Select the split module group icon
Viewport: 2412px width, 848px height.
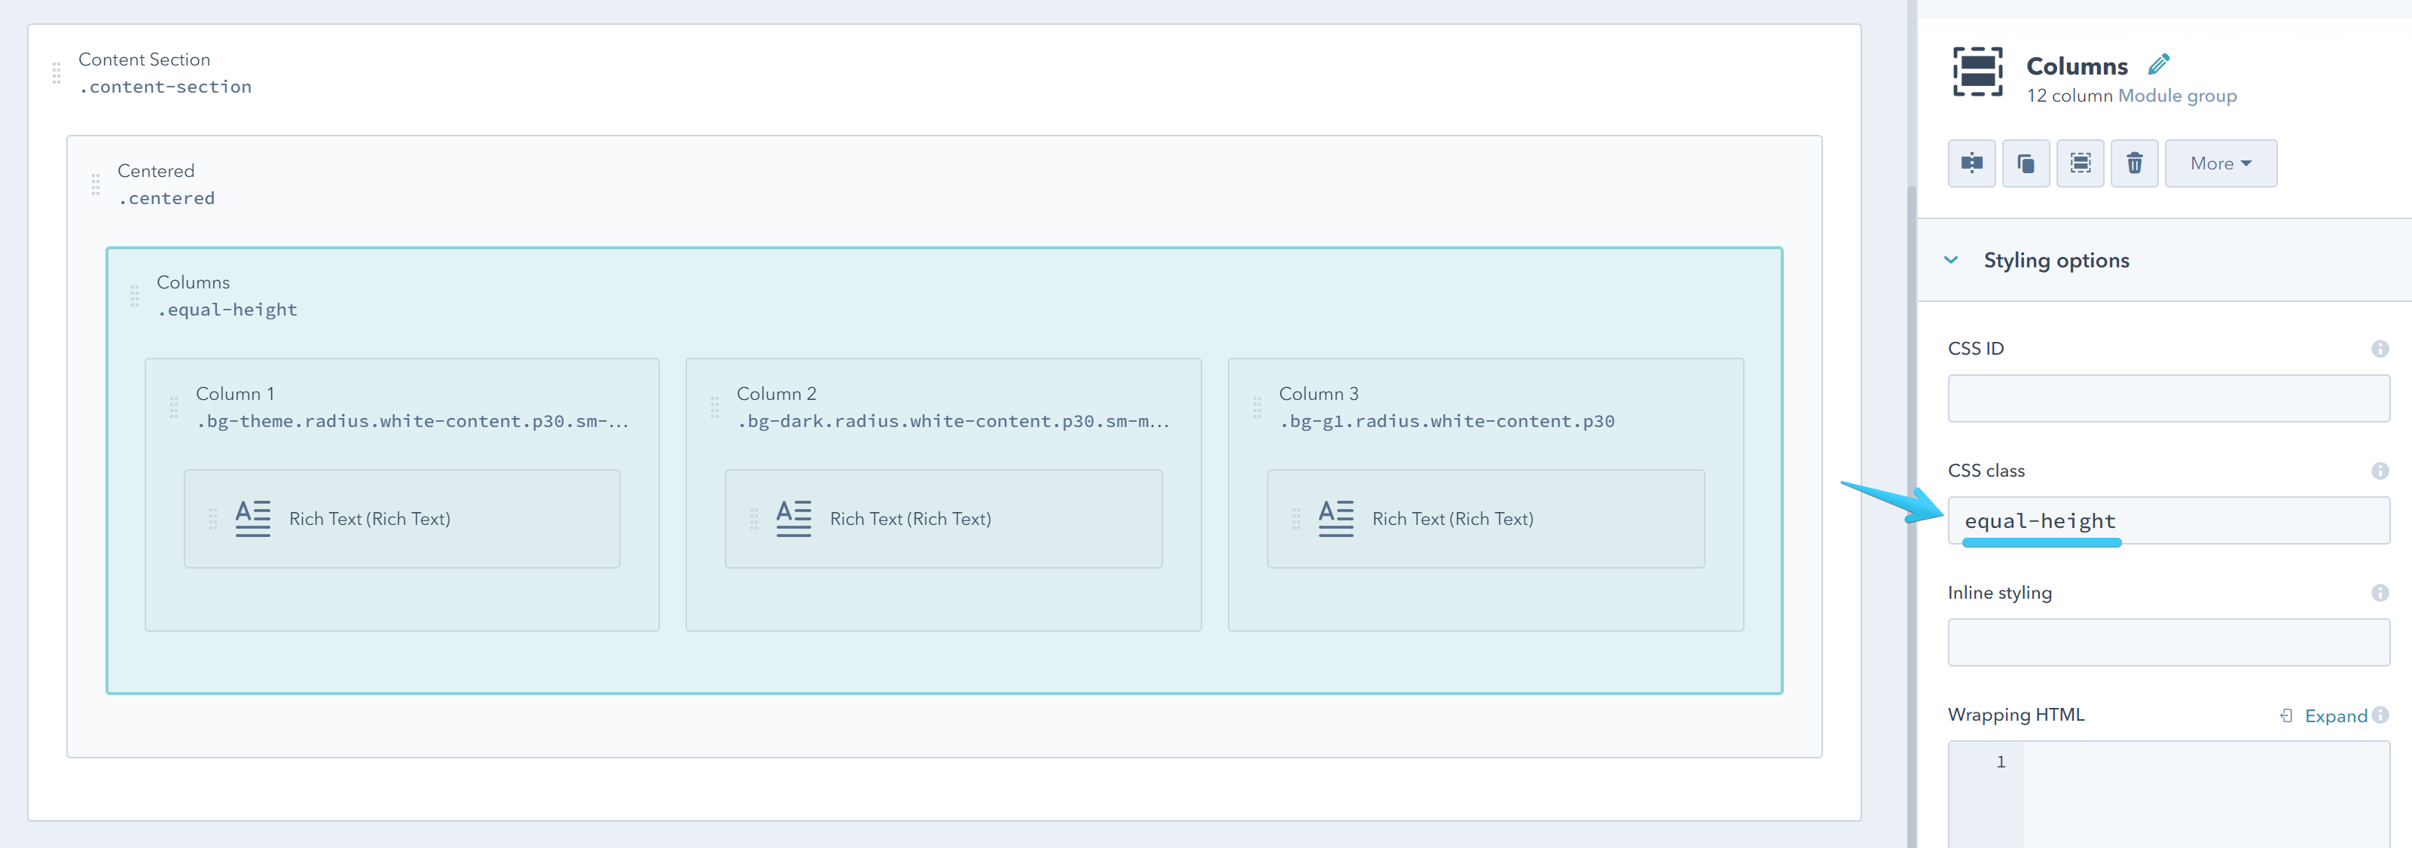1971,163
